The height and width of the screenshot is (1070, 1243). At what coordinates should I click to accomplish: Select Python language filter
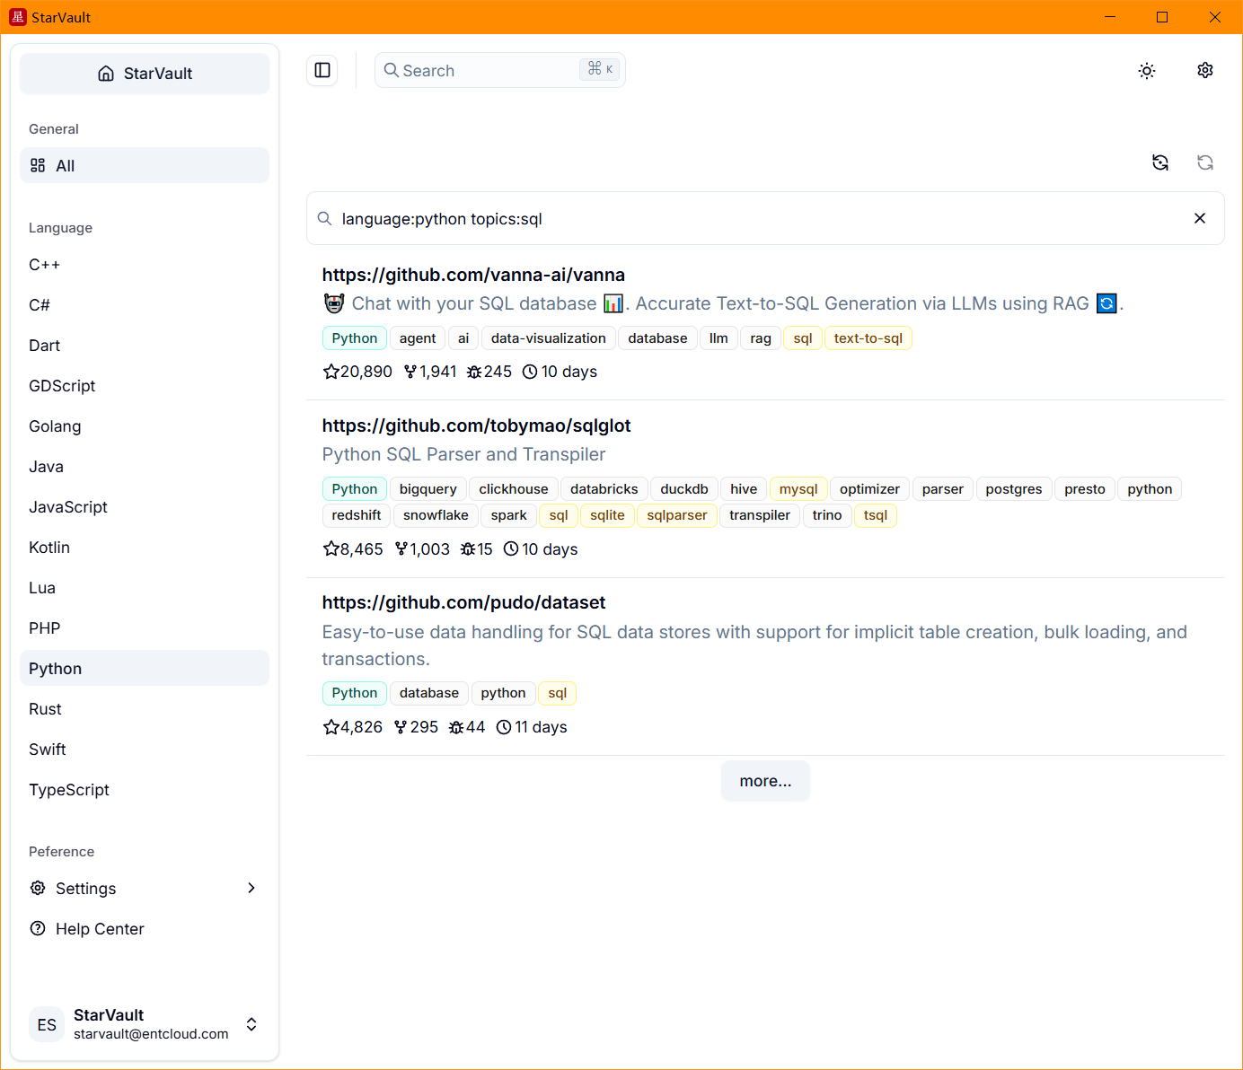tap(145, 669)
